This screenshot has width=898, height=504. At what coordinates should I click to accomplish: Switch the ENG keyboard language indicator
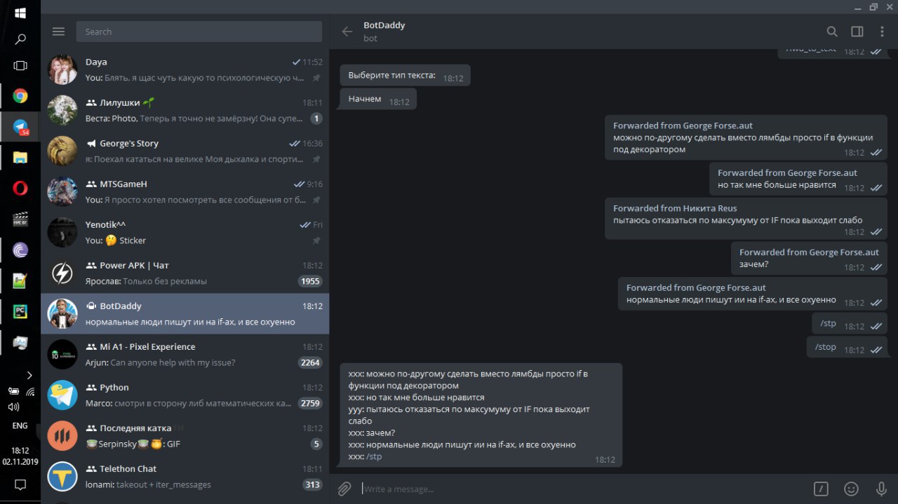pos(20,425)
